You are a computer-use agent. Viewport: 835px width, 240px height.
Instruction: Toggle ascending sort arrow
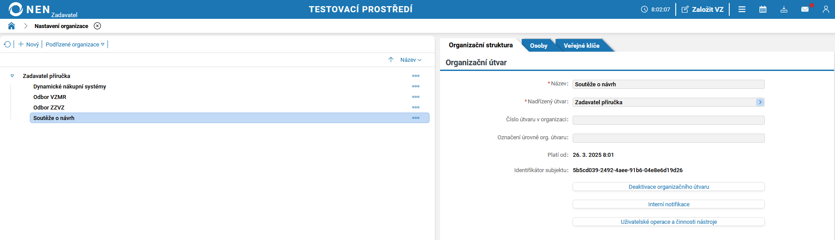[391, 60]
